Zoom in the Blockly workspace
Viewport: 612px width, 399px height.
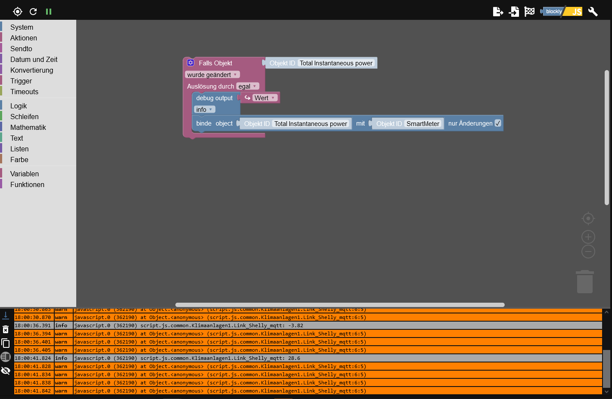point(588,237)
